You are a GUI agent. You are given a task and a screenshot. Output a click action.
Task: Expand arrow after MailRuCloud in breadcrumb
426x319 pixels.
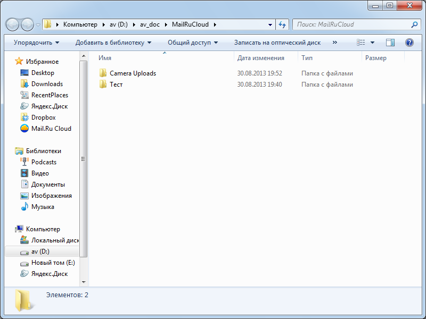(x=215, y=24)
